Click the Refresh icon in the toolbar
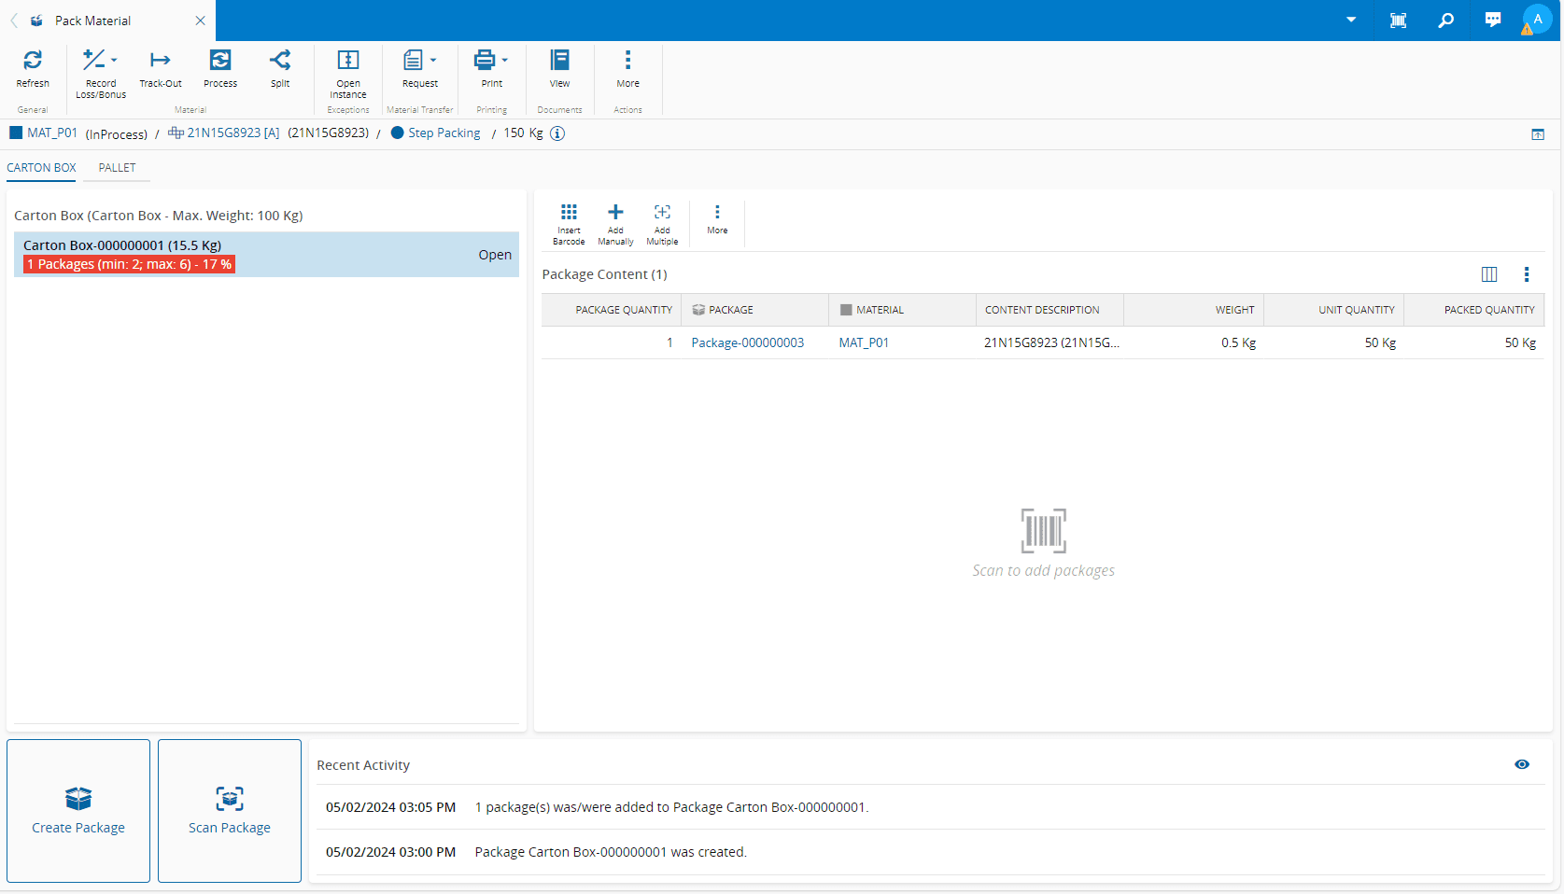 33,61
